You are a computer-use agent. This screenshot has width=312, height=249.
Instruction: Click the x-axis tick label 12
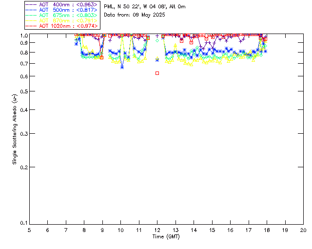click(157, 230)
